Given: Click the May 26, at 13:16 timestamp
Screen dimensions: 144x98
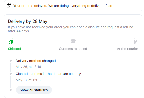Looking at the screenshot, I should point(28,67).
